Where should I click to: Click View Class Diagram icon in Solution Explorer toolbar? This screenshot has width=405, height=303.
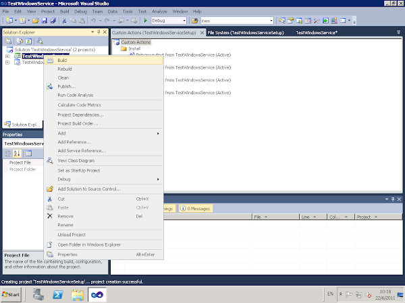tap(40, 41)
